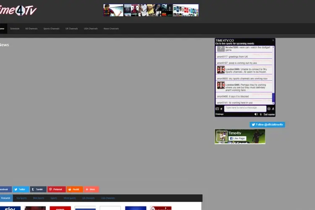The image size is (315, 210).
Task: Switch to the USA Channels tab in lower bar
Action: pyautogui.click(x=108, y=198)
